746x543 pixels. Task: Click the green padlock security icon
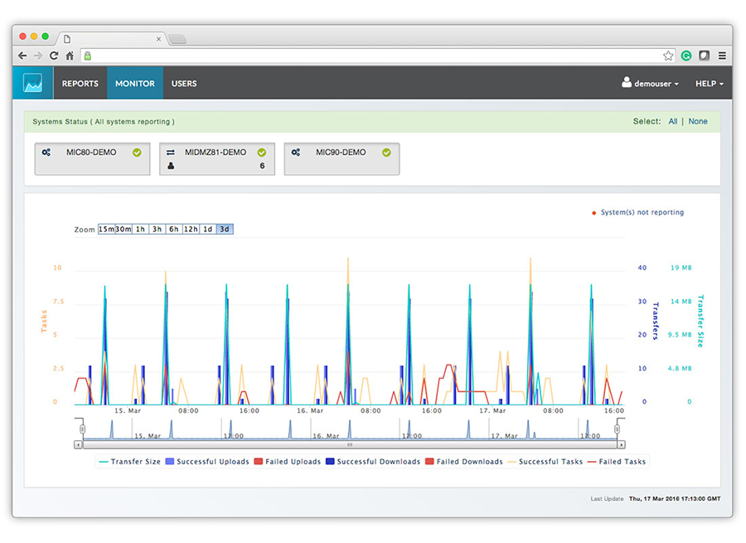[88, 56]
